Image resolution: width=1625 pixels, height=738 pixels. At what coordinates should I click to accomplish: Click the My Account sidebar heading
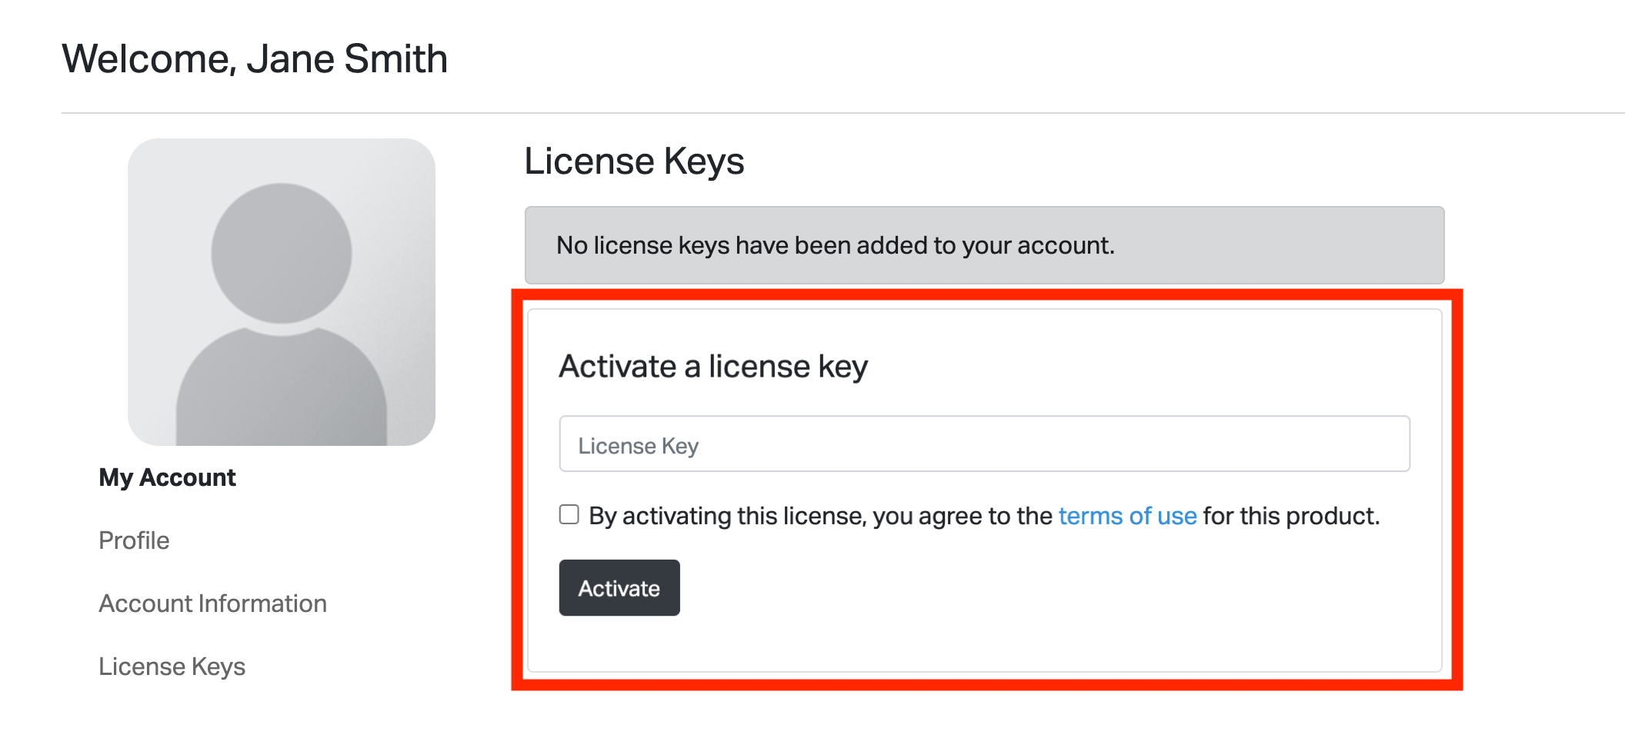(167, 477)
